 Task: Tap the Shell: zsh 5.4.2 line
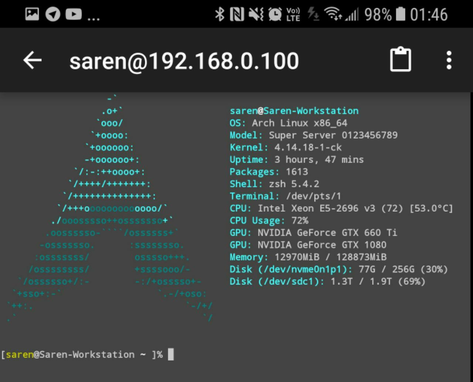274,184
